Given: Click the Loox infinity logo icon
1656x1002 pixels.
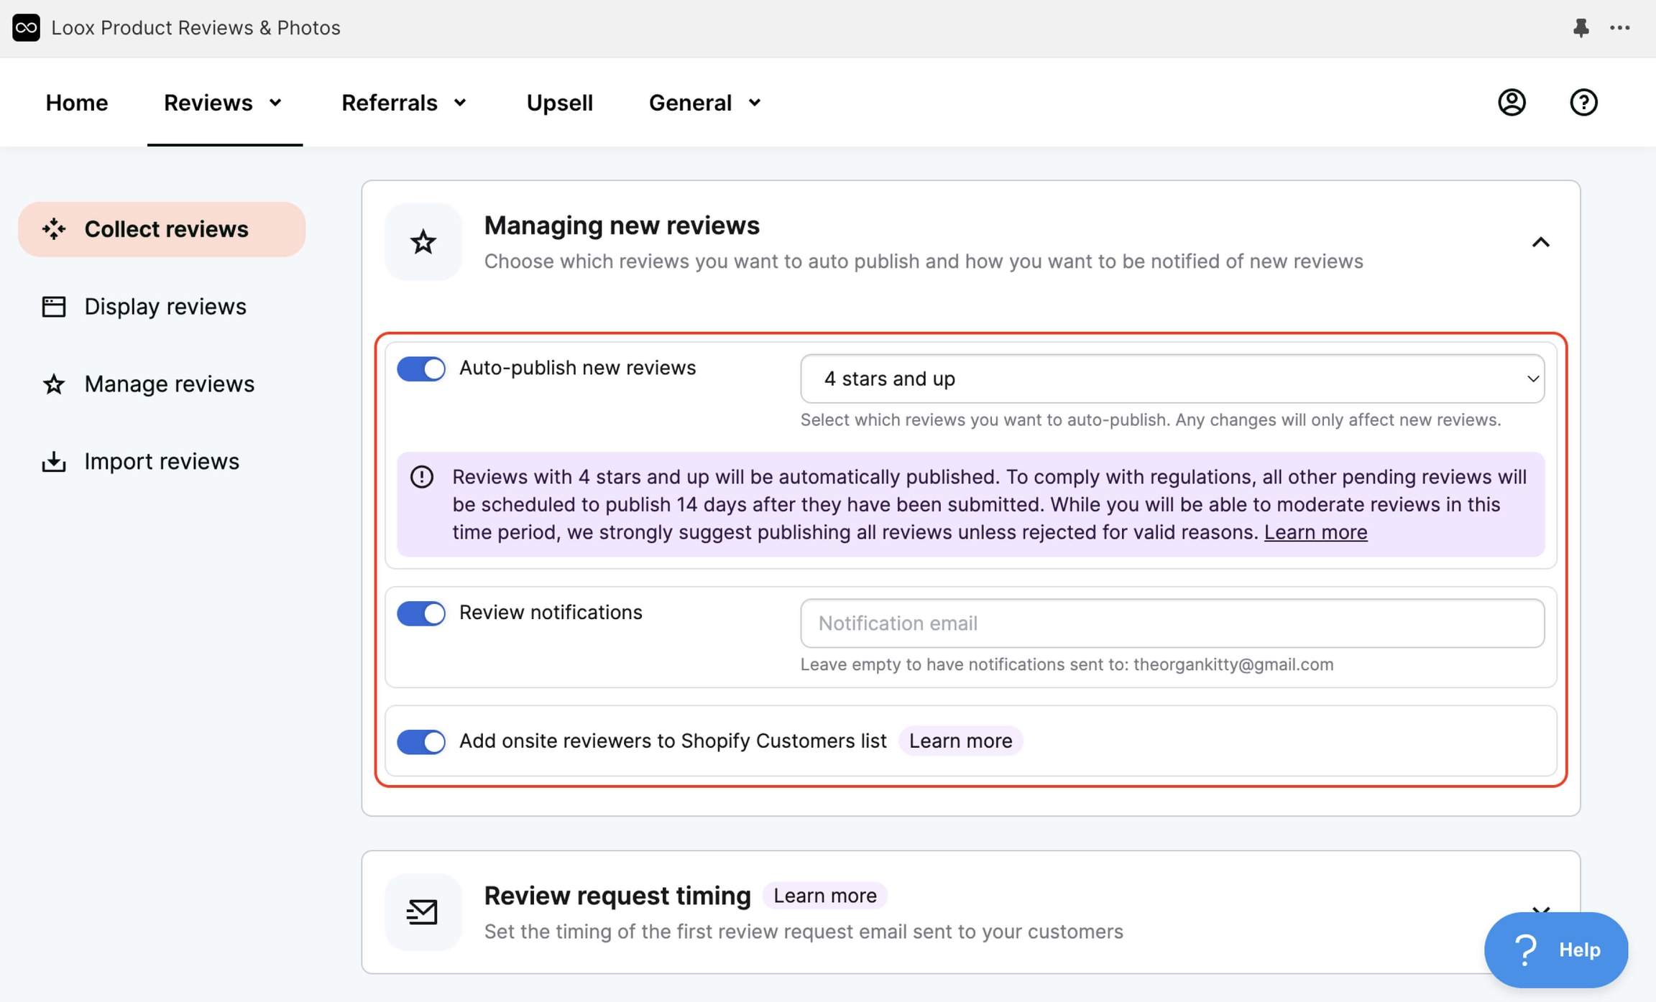Looking at the screenshot, I should 26,27.
